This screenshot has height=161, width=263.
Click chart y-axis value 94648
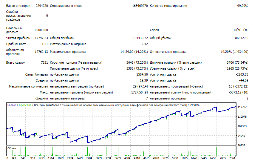click(241, 136)
